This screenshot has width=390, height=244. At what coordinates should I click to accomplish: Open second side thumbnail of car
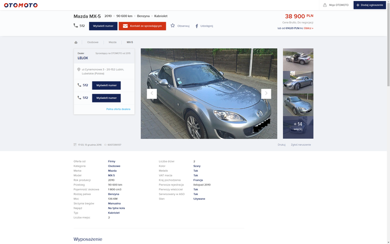pos(298,82)
